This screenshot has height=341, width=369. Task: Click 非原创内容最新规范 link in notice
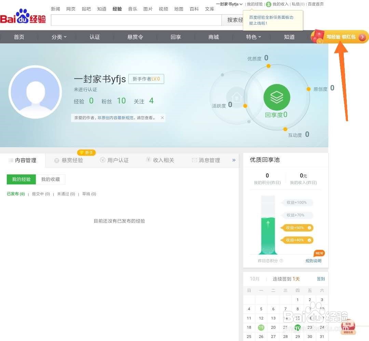tap(115, 117)
